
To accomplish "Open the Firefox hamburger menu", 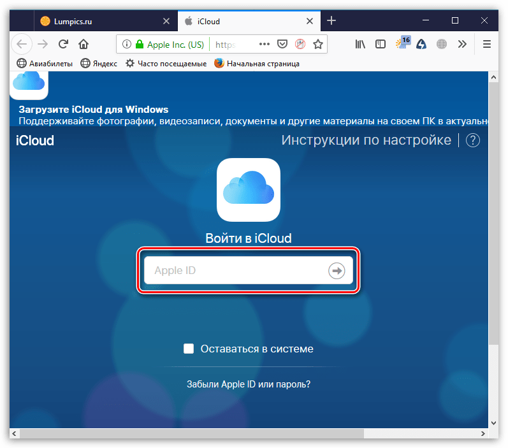I will (x=486, y=44).
